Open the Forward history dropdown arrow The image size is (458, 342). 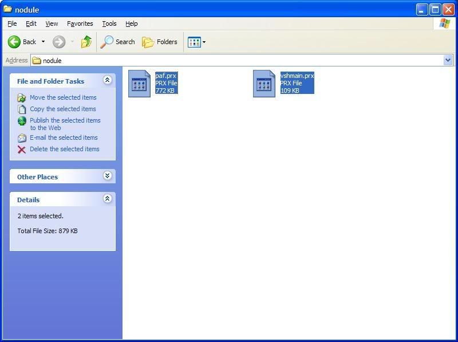[73, 42]
